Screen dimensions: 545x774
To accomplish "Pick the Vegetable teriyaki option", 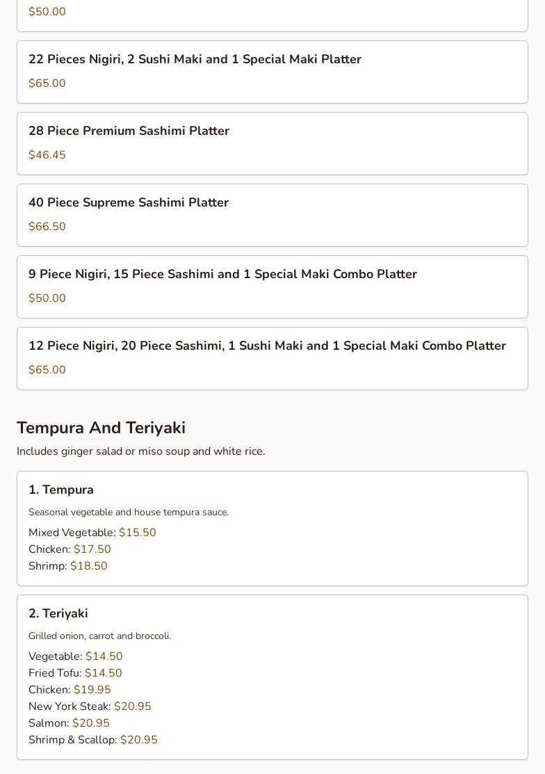I will [x=75, y=656].
